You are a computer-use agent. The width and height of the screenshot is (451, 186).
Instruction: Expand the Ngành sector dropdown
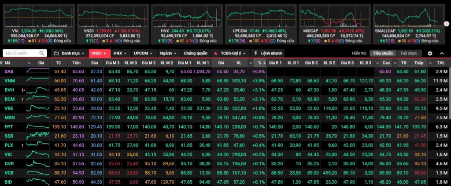tap(168, 53)
